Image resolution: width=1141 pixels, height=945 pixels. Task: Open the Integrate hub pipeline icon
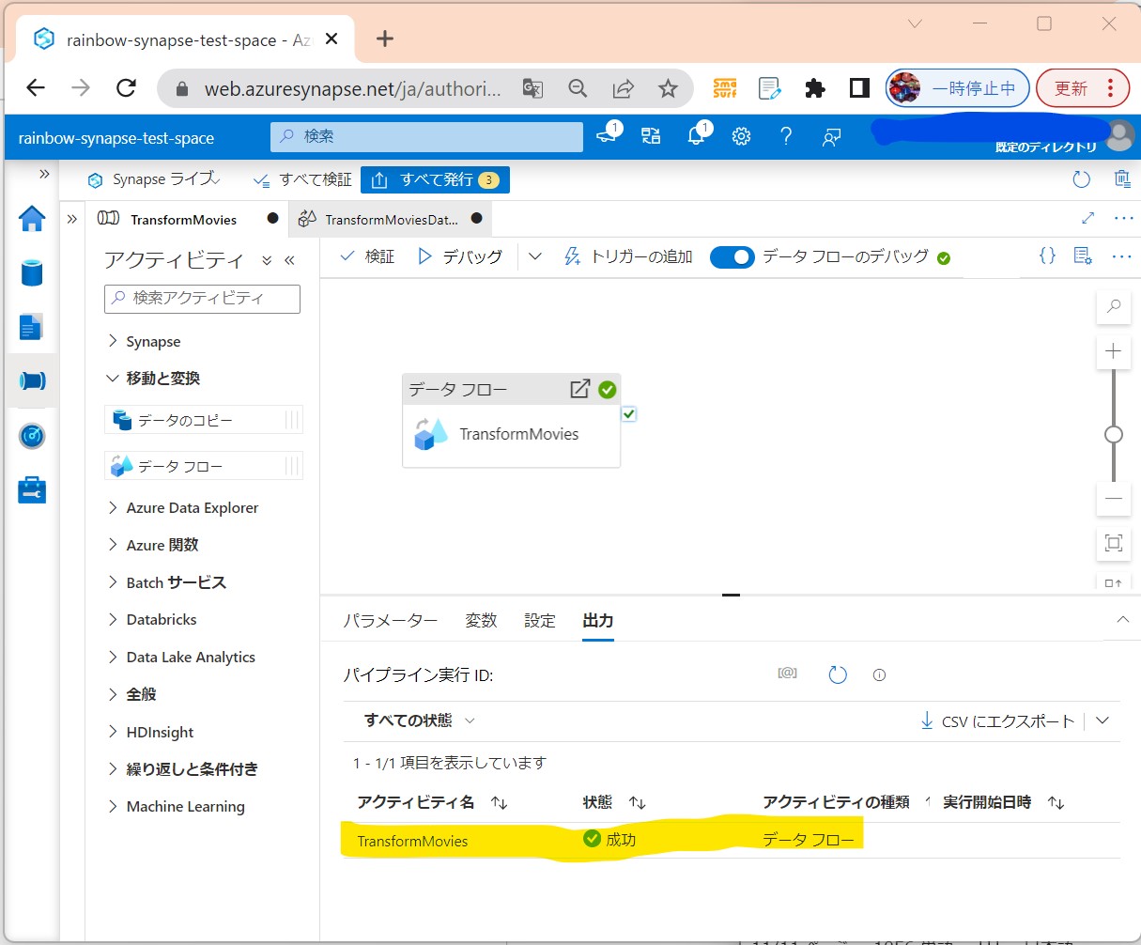(32, 381)
